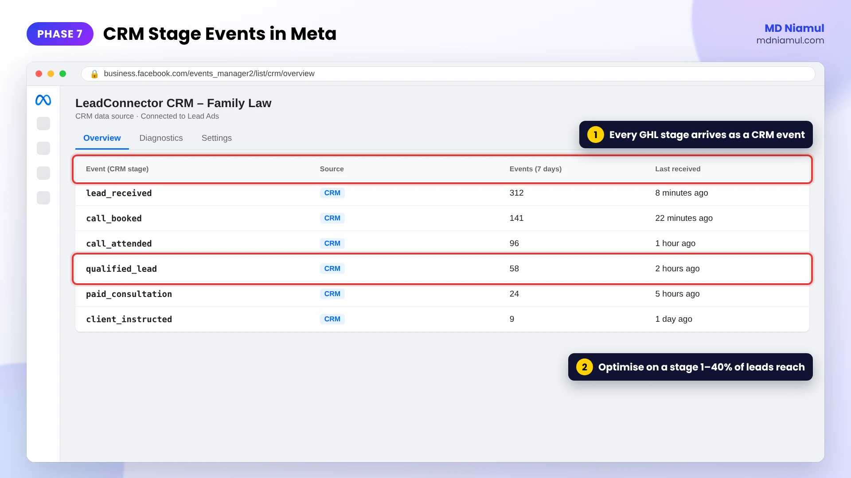Click the Last received column header
This screenshot has height=478, width=851.
click(x=678, y=169)
